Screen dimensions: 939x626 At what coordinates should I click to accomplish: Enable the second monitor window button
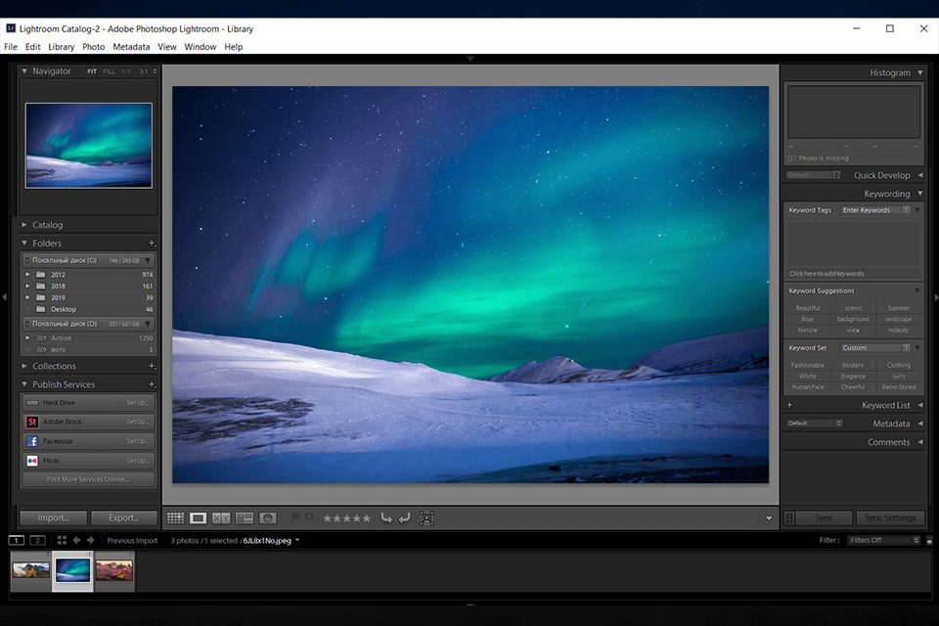[37, 540]
